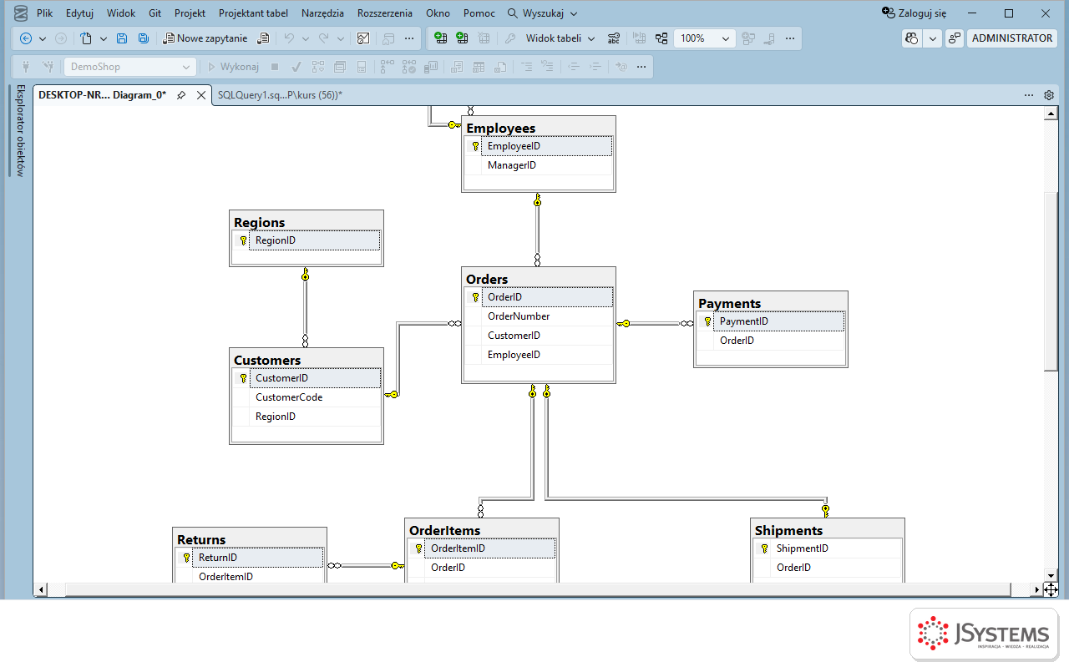Click the Nowe zapytanie button
Screen dimensions: 1069x667
205,38
